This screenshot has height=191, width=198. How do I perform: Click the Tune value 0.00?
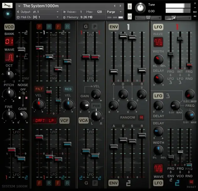click(x=151, y=11)
